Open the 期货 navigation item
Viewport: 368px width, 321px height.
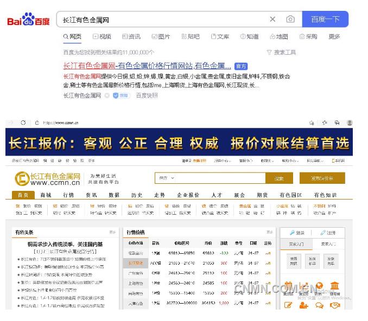[x=262, y=195]
